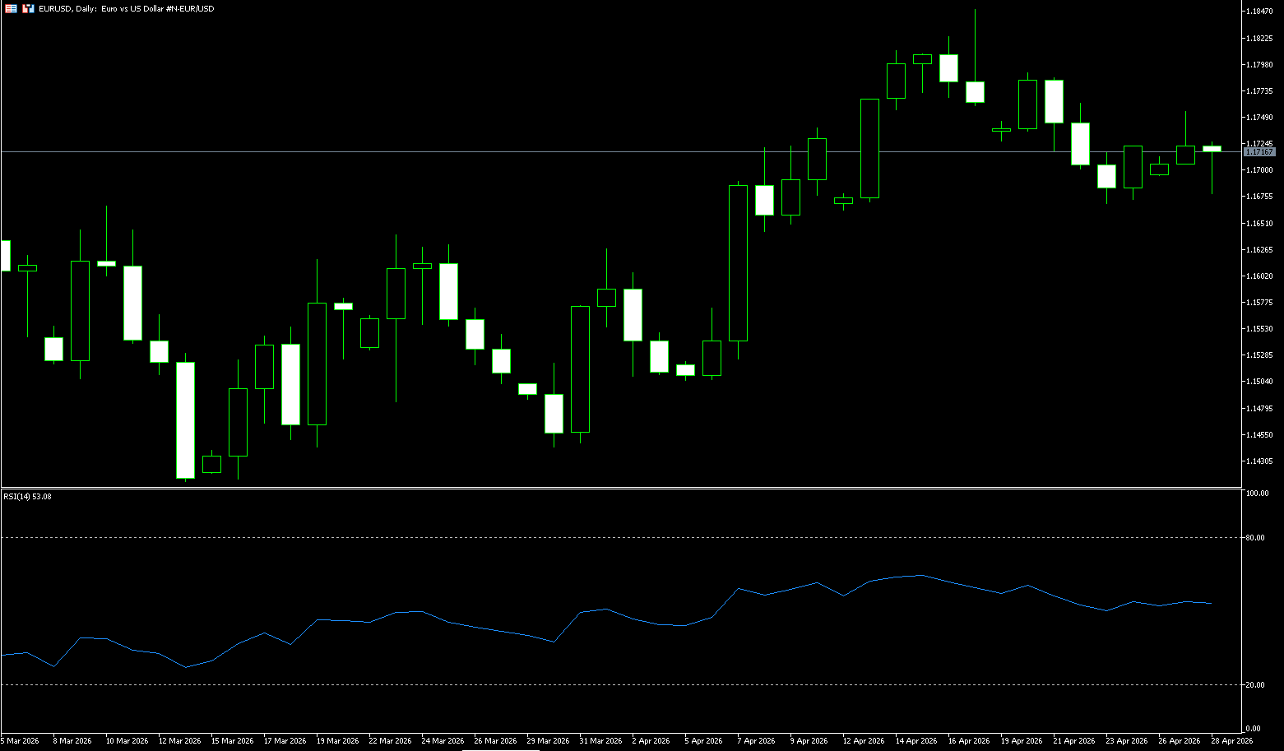Click the large white bearish candle at 12 Mar 2026
The height and width of the screenshot is (751, 1284).
pyautogui.click(x=185, y=420)
